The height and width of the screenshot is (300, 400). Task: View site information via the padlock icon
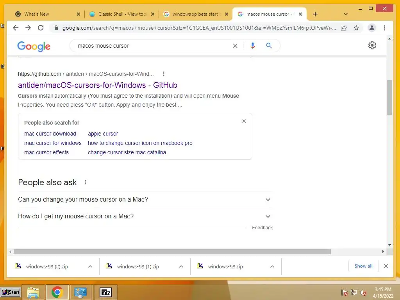pyautogui.click(x=56, y=28)
